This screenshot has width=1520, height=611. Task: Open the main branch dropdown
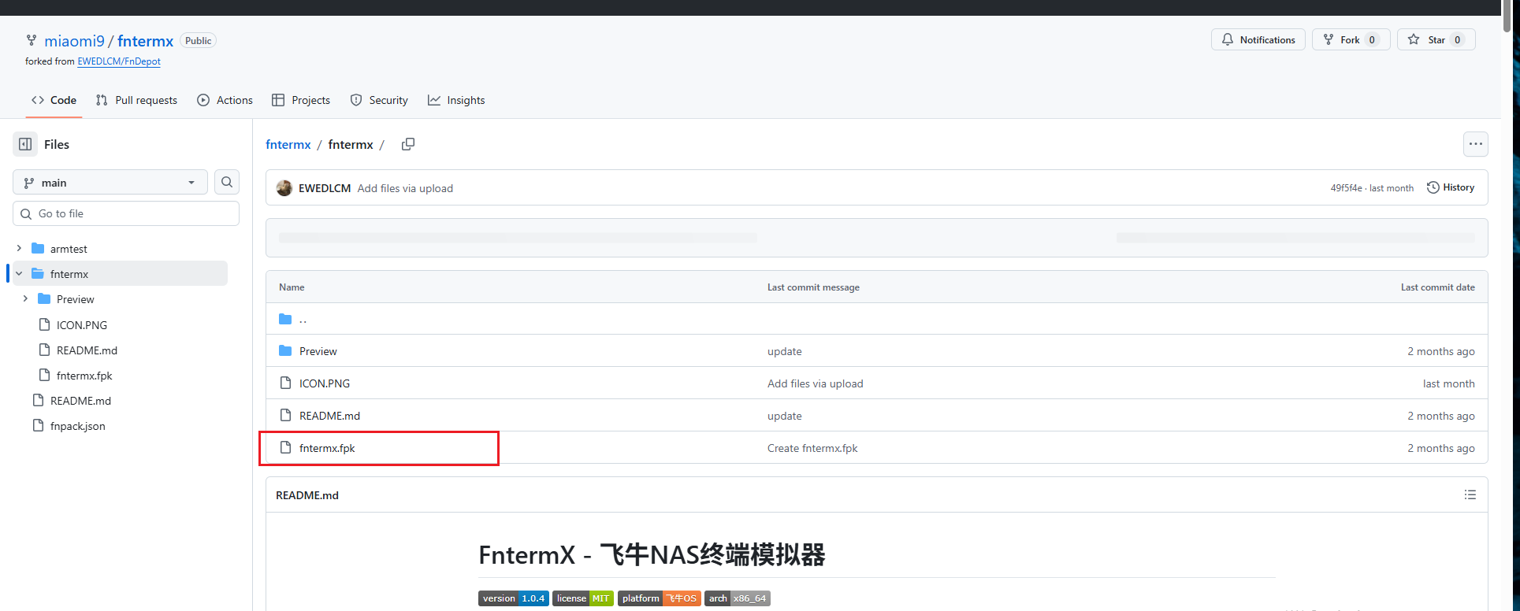(110, 182)
